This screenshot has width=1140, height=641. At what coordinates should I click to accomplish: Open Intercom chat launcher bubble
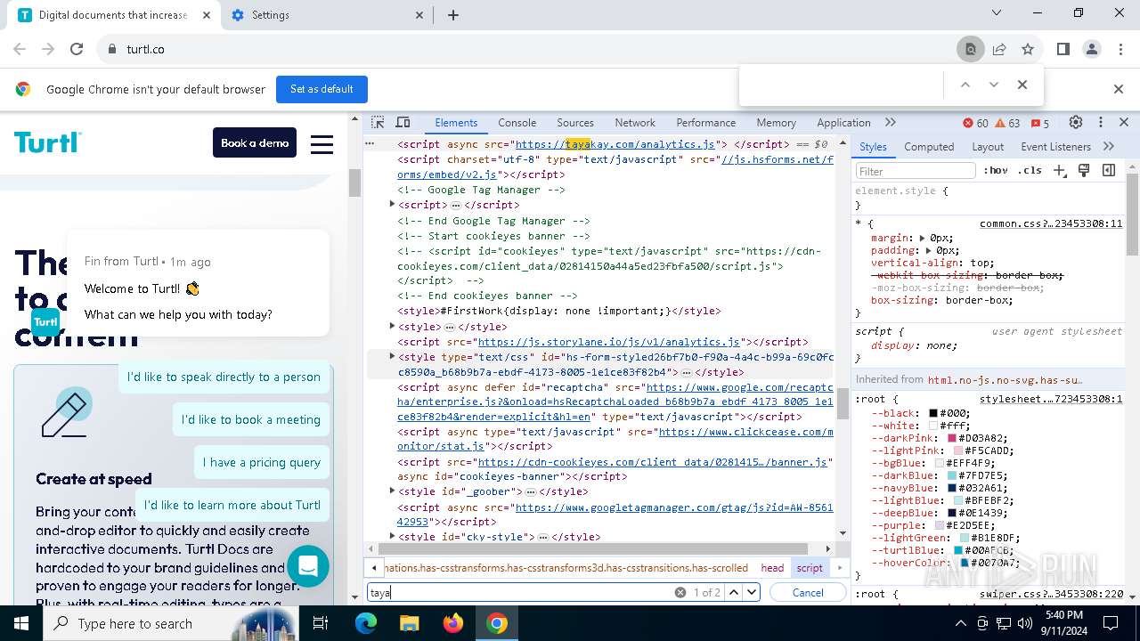coord(308,565)
